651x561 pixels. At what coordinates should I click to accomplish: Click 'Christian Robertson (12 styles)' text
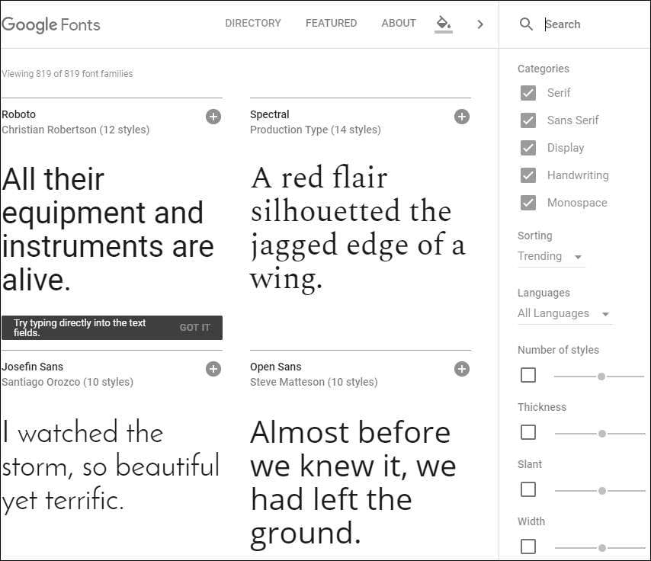[75, 130]
